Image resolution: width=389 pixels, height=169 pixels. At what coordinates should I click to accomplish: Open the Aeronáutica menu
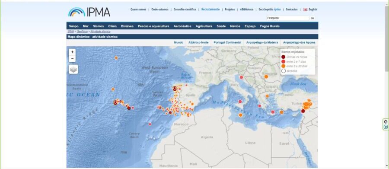[x=182, y=26]
